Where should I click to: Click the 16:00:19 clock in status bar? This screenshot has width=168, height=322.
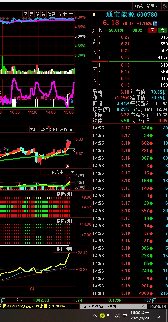[x=158, y=306]
